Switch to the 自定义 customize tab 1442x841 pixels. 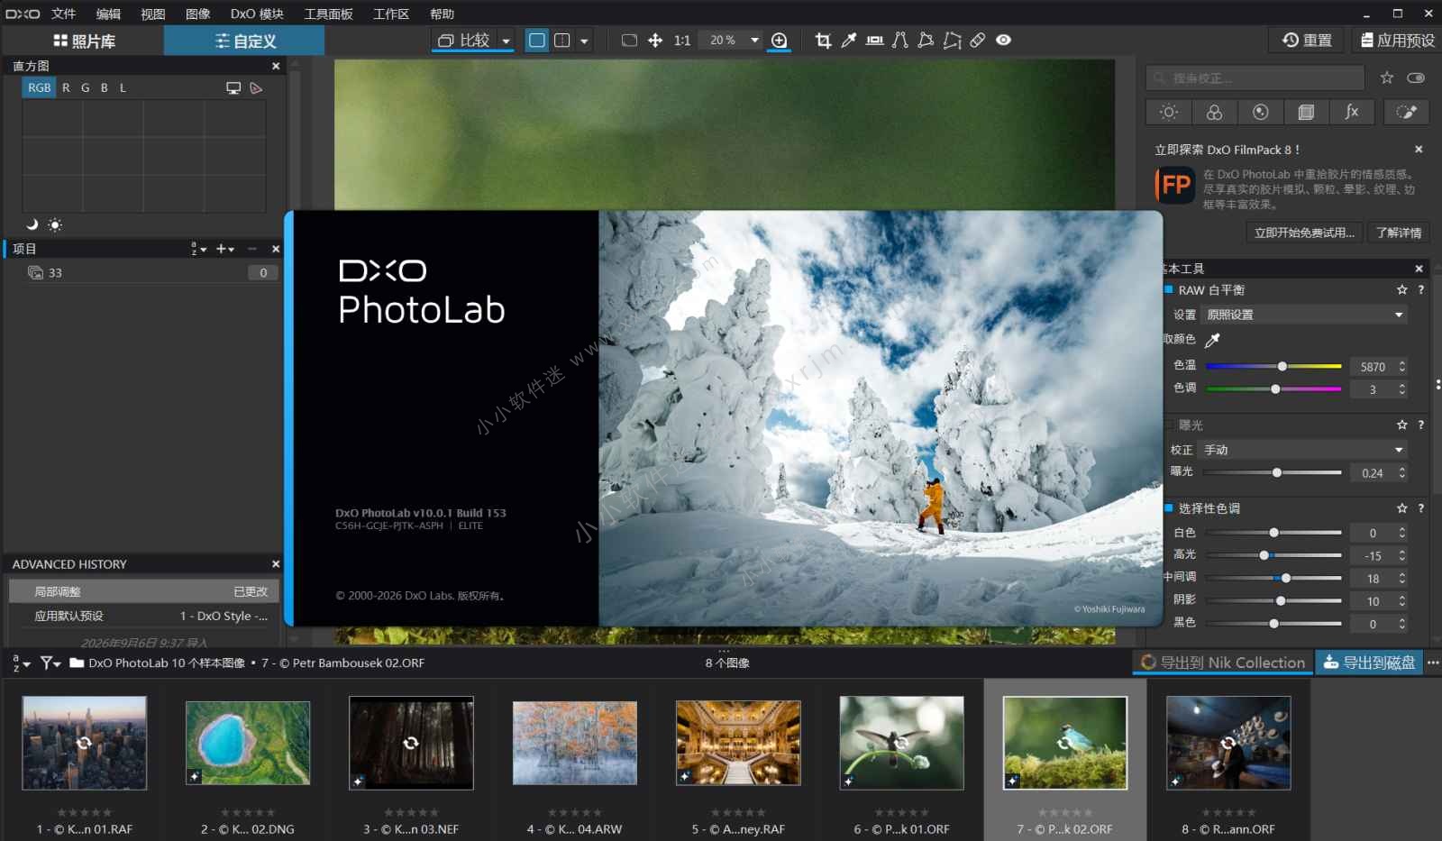pos(245,41)
